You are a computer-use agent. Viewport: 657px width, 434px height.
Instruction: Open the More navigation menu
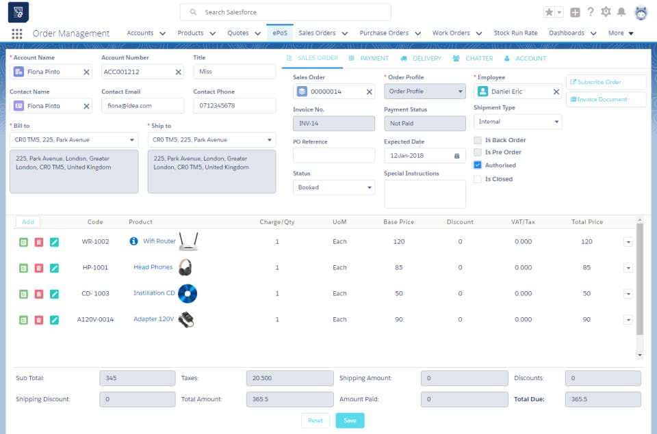pos(621,33)
